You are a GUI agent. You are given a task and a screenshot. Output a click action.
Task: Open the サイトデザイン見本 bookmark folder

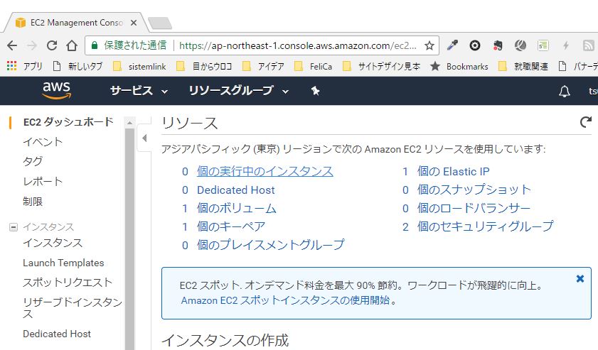pos(381,66)
